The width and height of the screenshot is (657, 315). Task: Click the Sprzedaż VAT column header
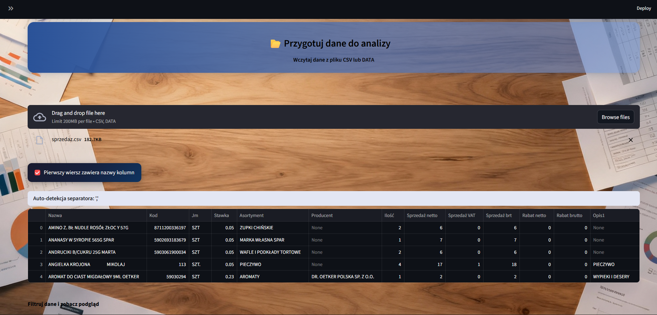pos(464,215)
